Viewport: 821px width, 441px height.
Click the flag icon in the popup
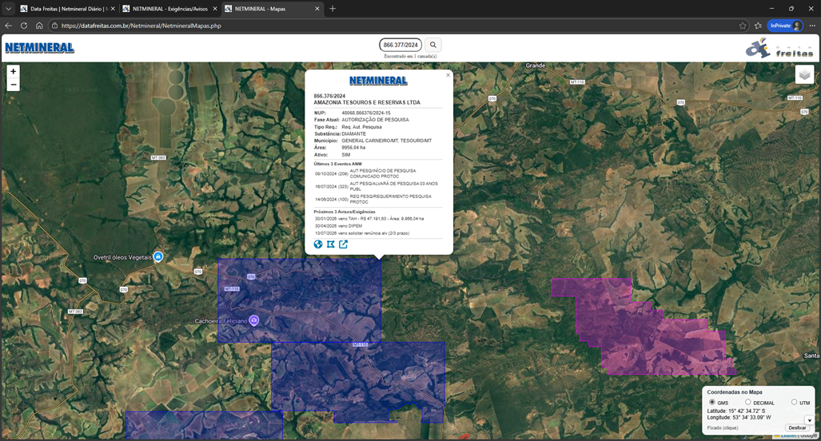click(330, 244)
